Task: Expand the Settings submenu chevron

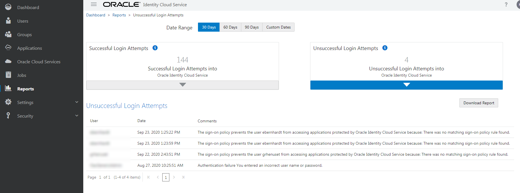Action: pos(77,102)
